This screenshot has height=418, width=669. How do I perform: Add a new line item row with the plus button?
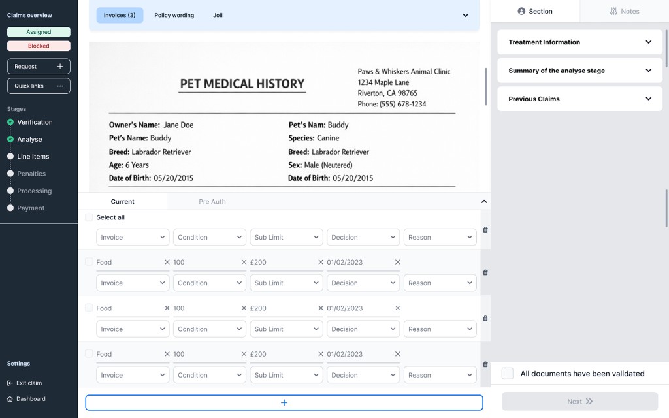tap(284, 402)
